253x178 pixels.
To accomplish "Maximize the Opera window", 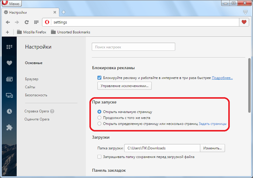I will click(233, 3).
